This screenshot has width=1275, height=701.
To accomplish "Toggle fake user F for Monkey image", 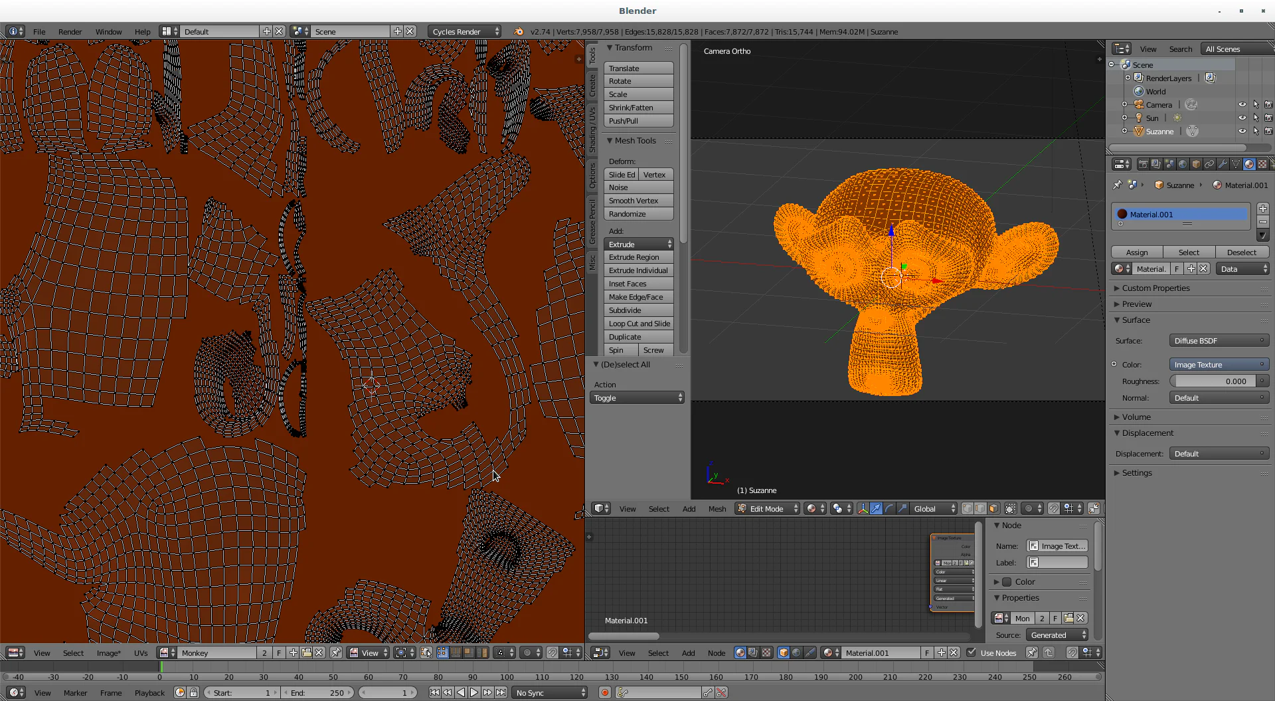I will pyautogui.click(x=279, y=652).
